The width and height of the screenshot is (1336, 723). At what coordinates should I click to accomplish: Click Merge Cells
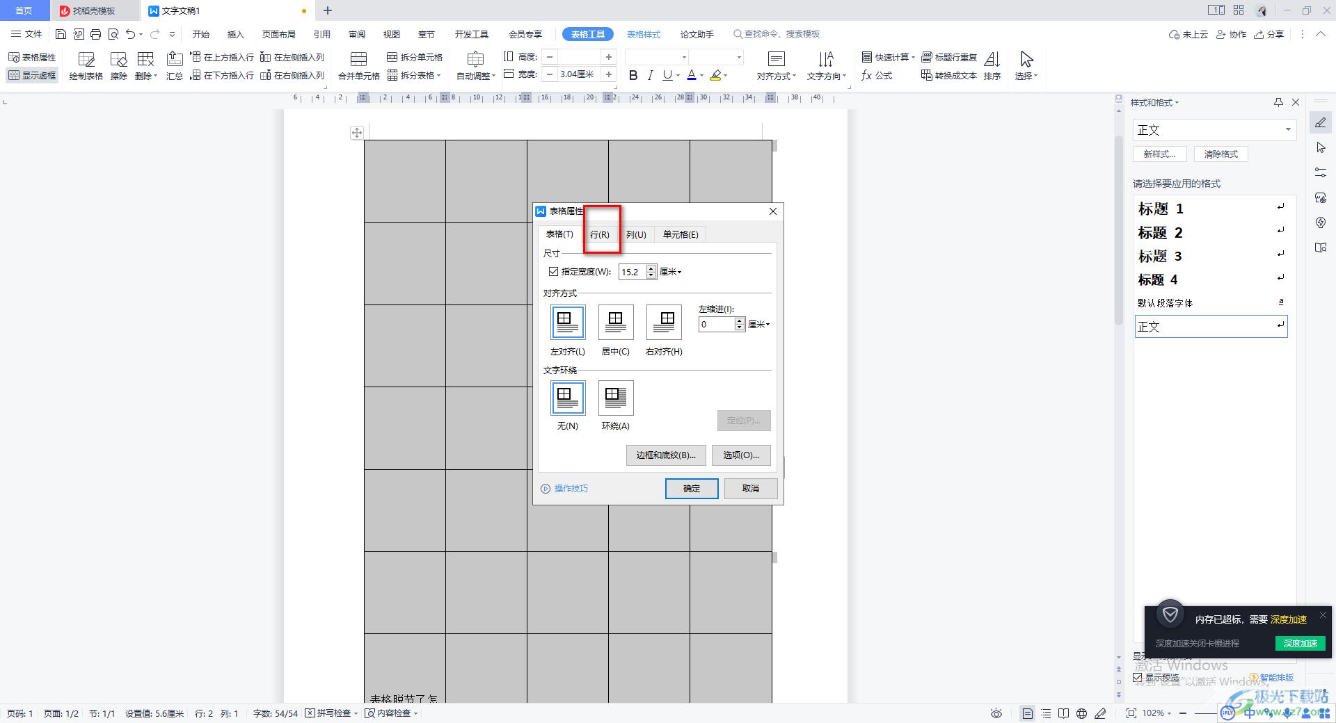point(359,66)
